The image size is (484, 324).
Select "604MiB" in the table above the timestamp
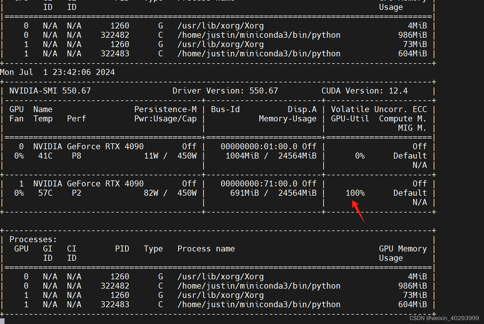[413, 54]
